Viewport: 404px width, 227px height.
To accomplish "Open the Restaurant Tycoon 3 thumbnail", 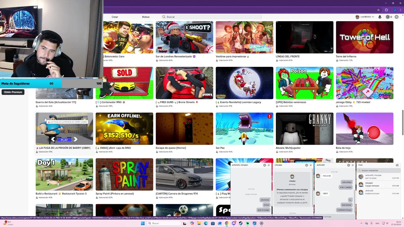I will tap(64, 174).
